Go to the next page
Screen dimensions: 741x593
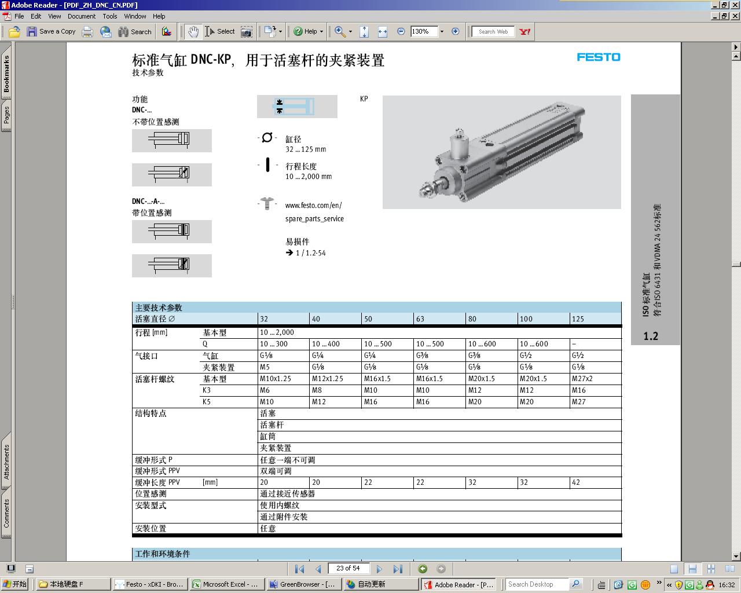pos(379,569)
